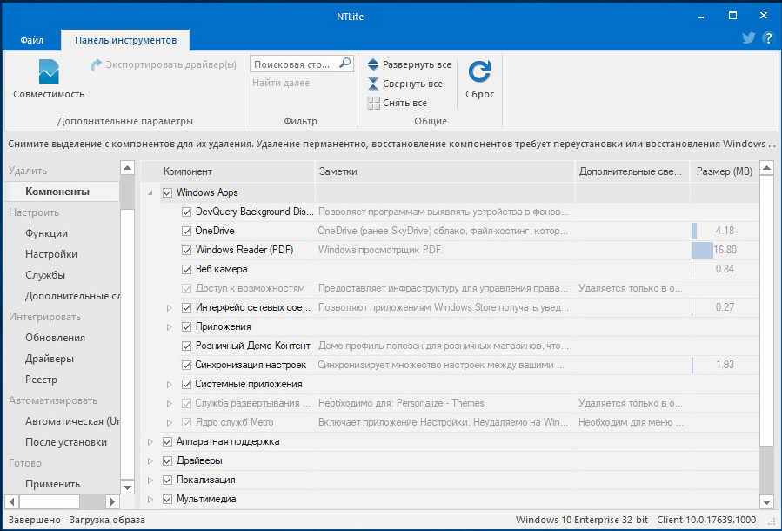Uncheck the Мультимедиа checkbox

tap(168, 499)
